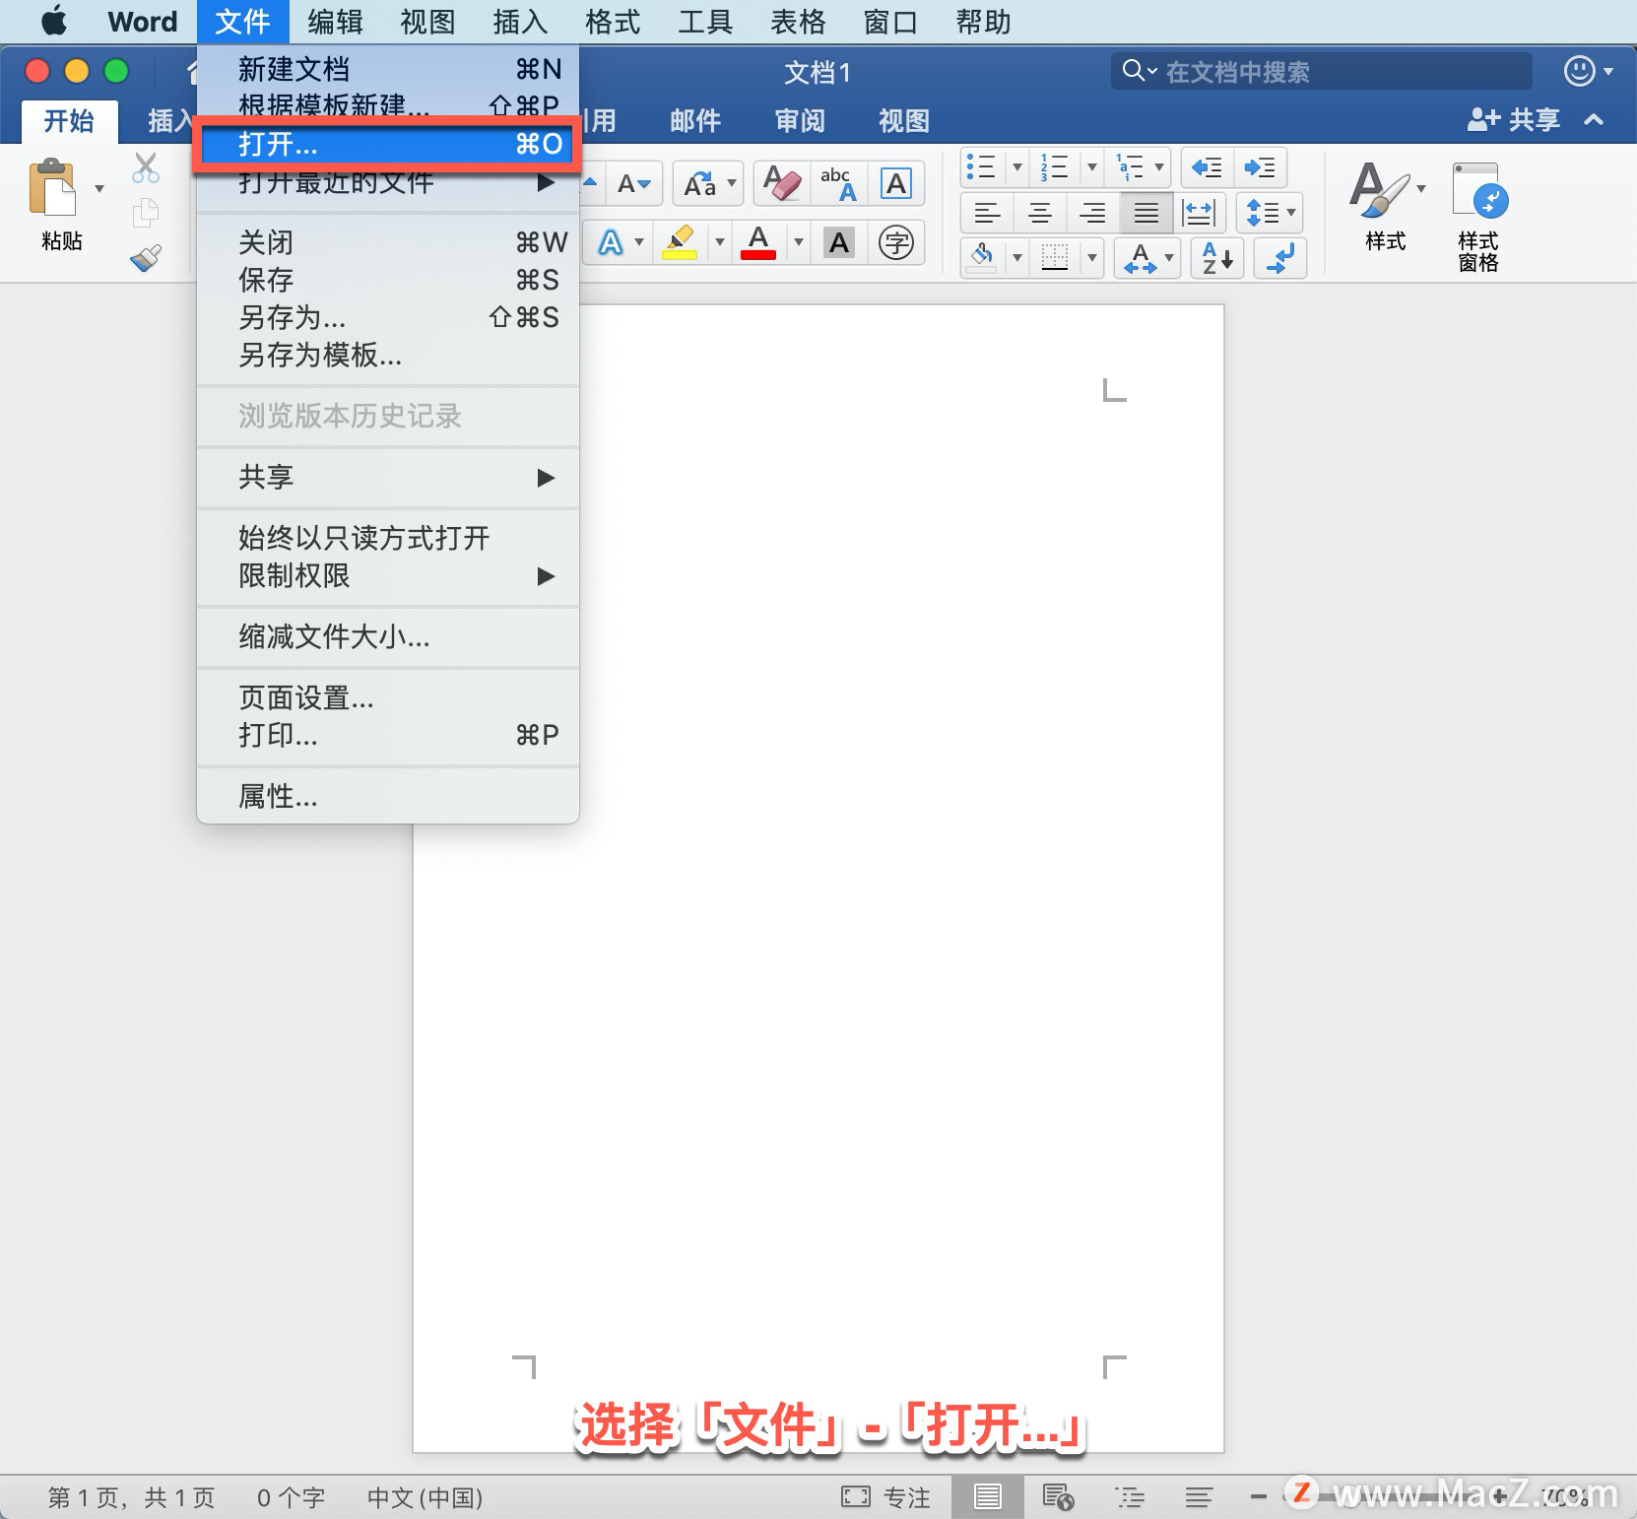Image resolution: width=1637 pixels, height=1519 pixels.
Task: Decrease font size with A-down icon
Action: coord(634,183)
